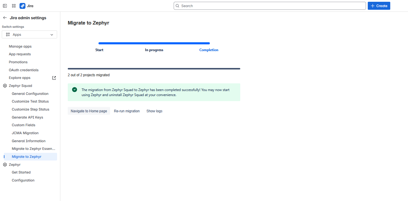Open the Apps switch settings dropdown
Screen dimensions: 408x201
tap(29, 34)
